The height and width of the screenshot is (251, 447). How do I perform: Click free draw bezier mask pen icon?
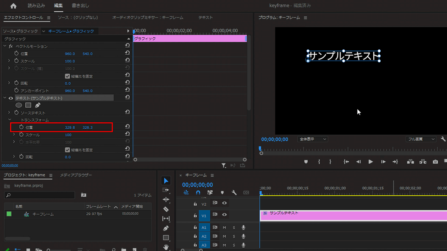pyautogui.click(x=38, y=105)
